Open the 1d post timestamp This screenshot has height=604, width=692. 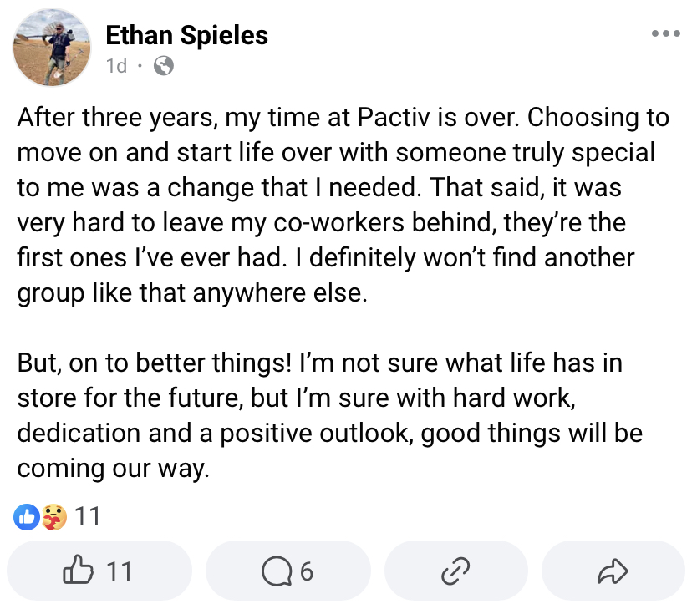click(x=116, y=66)
